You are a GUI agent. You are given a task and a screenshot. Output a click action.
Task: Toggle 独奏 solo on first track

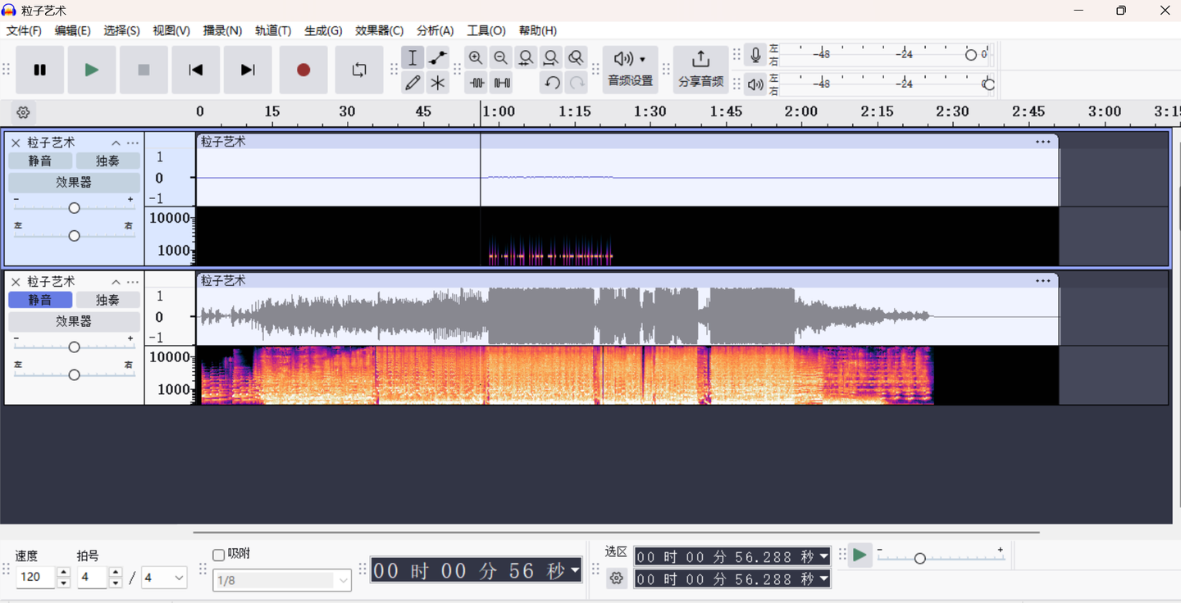107,161
